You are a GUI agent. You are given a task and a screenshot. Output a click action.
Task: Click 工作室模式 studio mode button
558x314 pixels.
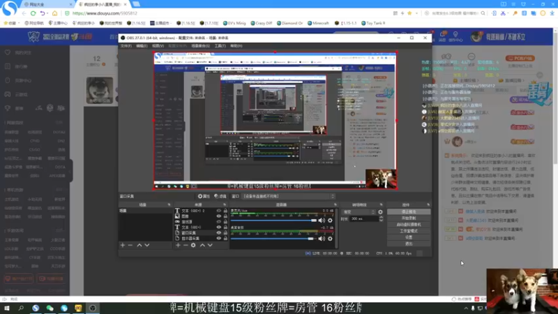[x=409, y=231]
